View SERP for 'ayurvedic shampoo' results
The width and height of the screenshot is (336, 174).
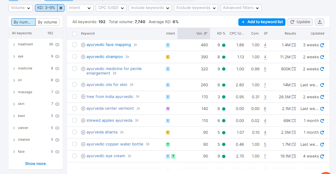294,57
